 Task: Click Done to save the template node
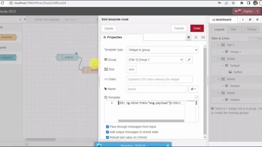[197, 28]
